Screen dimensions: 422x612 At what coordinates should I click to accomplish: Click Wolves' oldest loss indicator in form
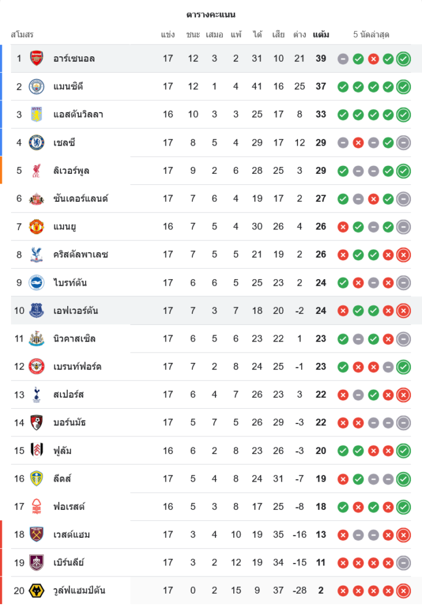[x=343, y=591]
